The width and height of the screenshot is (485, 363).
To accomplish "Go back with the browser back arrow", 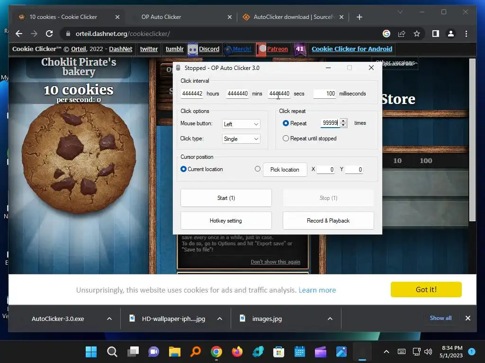I will 19,34.
